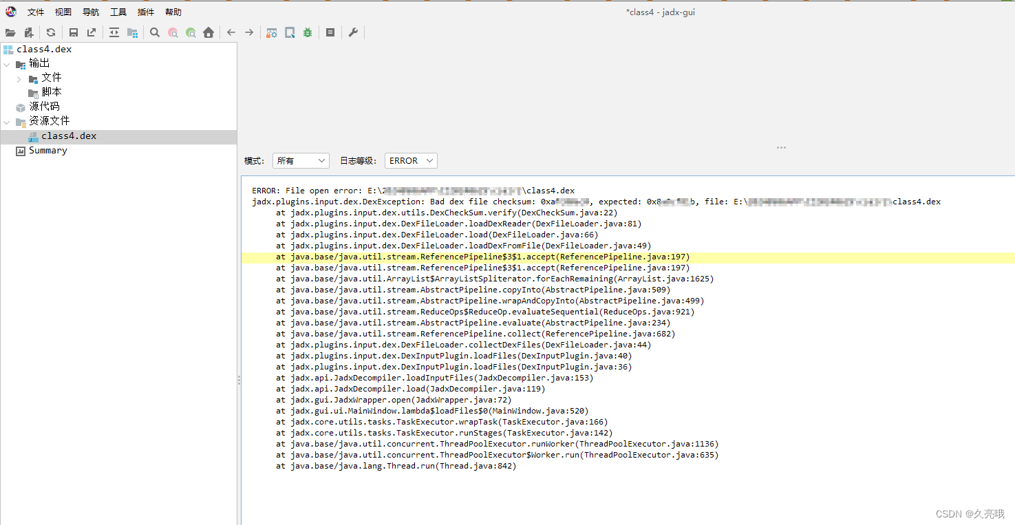
Task: Open preferences wrench icon
Action: coord(353,32)
